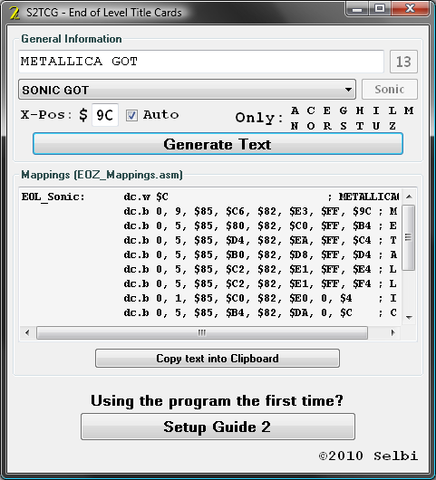Click the mapping row containing $E0, 0, $4
The width and height of the screenshot is (436, 480).
point(260,298)
